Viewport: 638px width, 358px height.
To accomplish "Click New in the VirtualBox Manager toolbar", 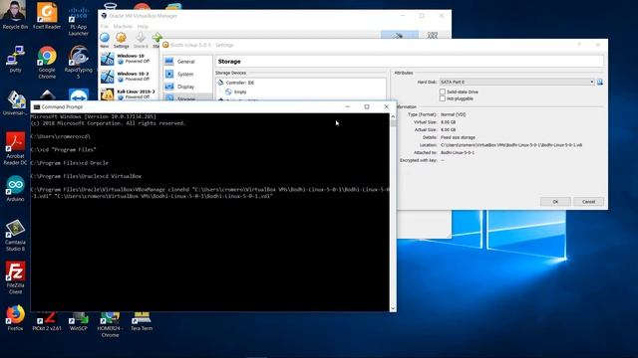I will [105, 41].
